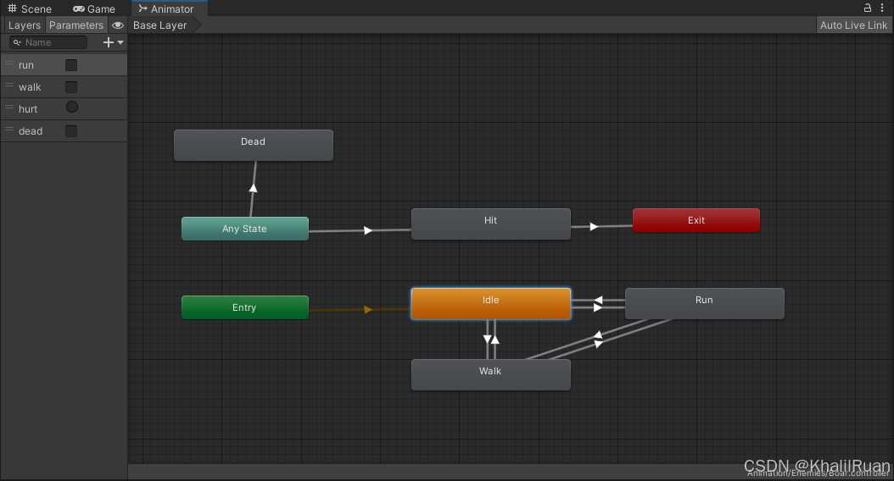Toggle the parameters panel eye icon
This screenshot has width=894, height=481.
pos(118,25)
